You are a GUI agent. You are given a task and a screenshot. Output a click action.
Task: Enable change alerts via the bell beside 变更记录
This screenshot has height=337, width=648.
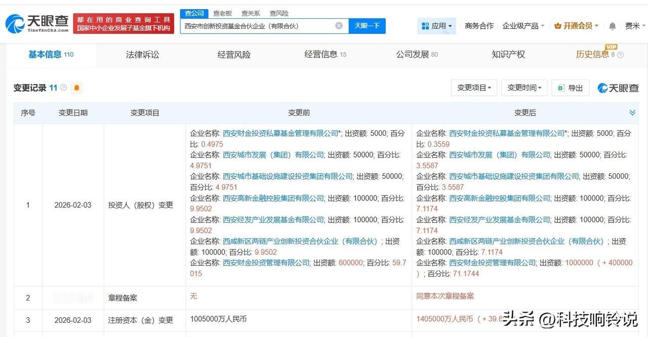76,88
